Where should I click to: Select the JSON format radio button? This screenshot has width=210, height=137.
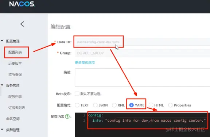96,105
